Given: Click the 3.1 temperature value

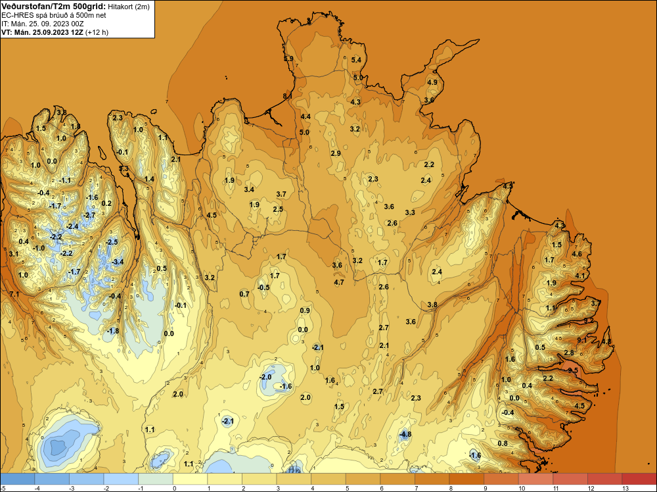Looking at the screenshot, I should click(13, 254).
